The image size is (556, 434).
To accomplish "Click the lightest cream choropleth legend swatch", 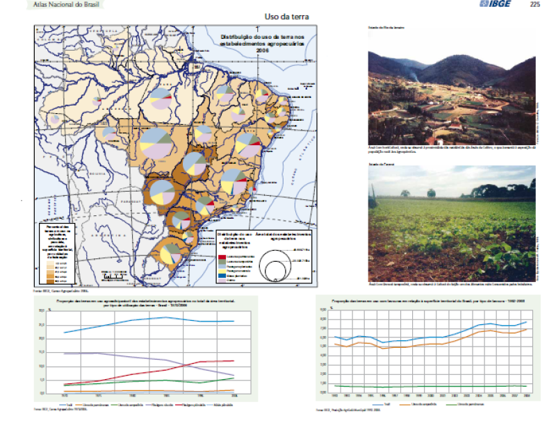I will 51,264.
